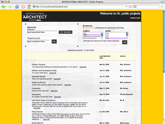Click the author name Shelley Beardall
This screenshot has width=165, height=124.
[126, 94]
